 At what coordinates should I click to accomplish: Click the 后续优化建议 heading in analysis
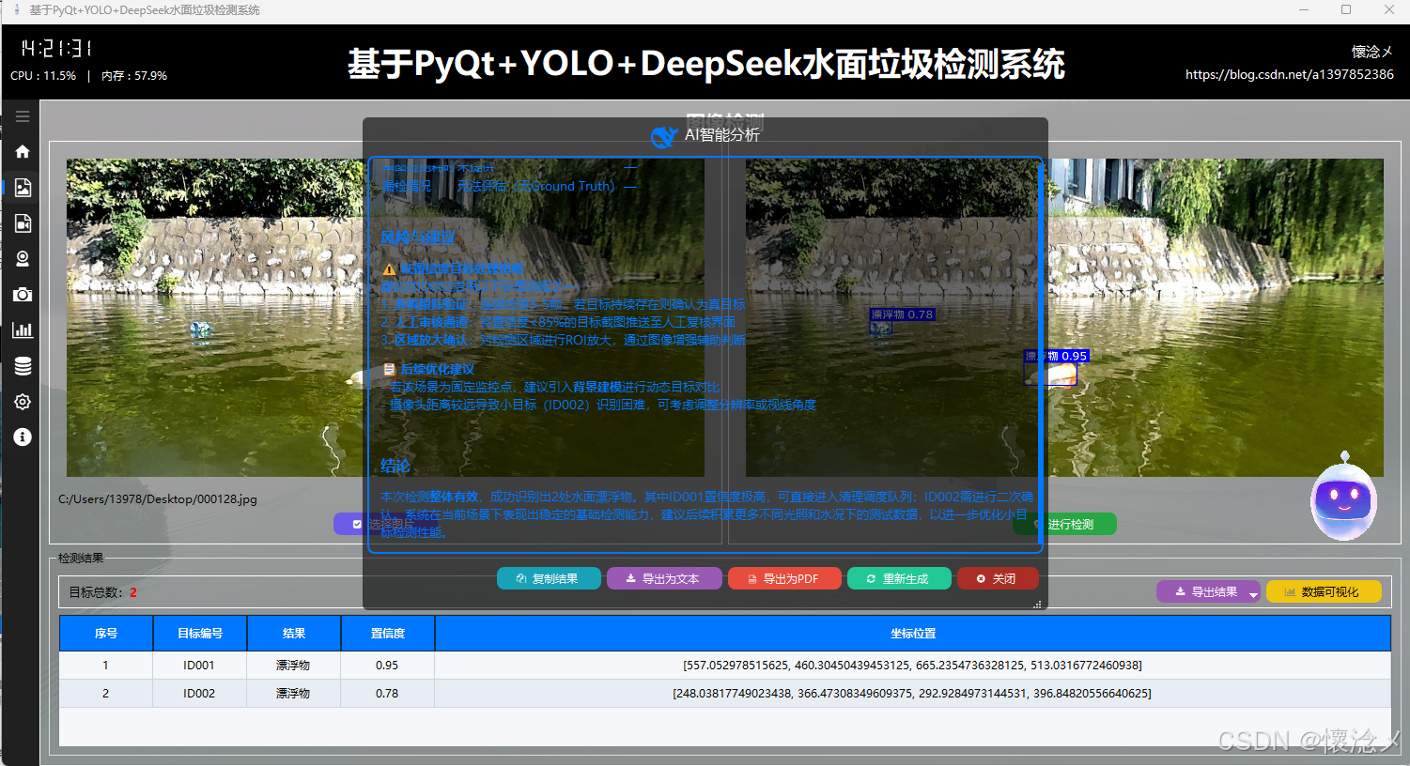(x=438, y=369)
